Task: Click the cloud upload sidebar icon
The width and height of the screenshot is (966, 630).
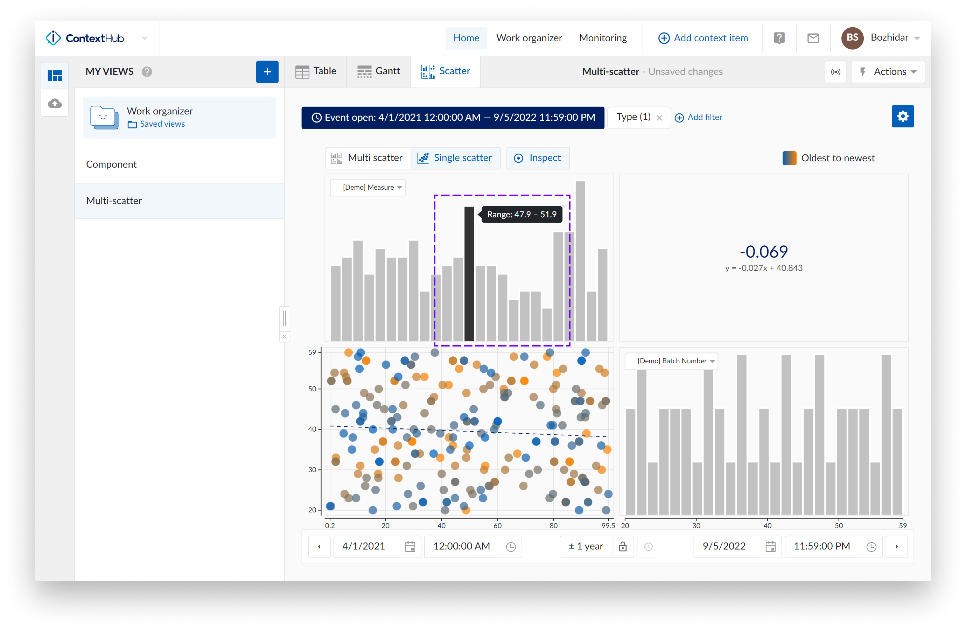Action: coord(55,104)
